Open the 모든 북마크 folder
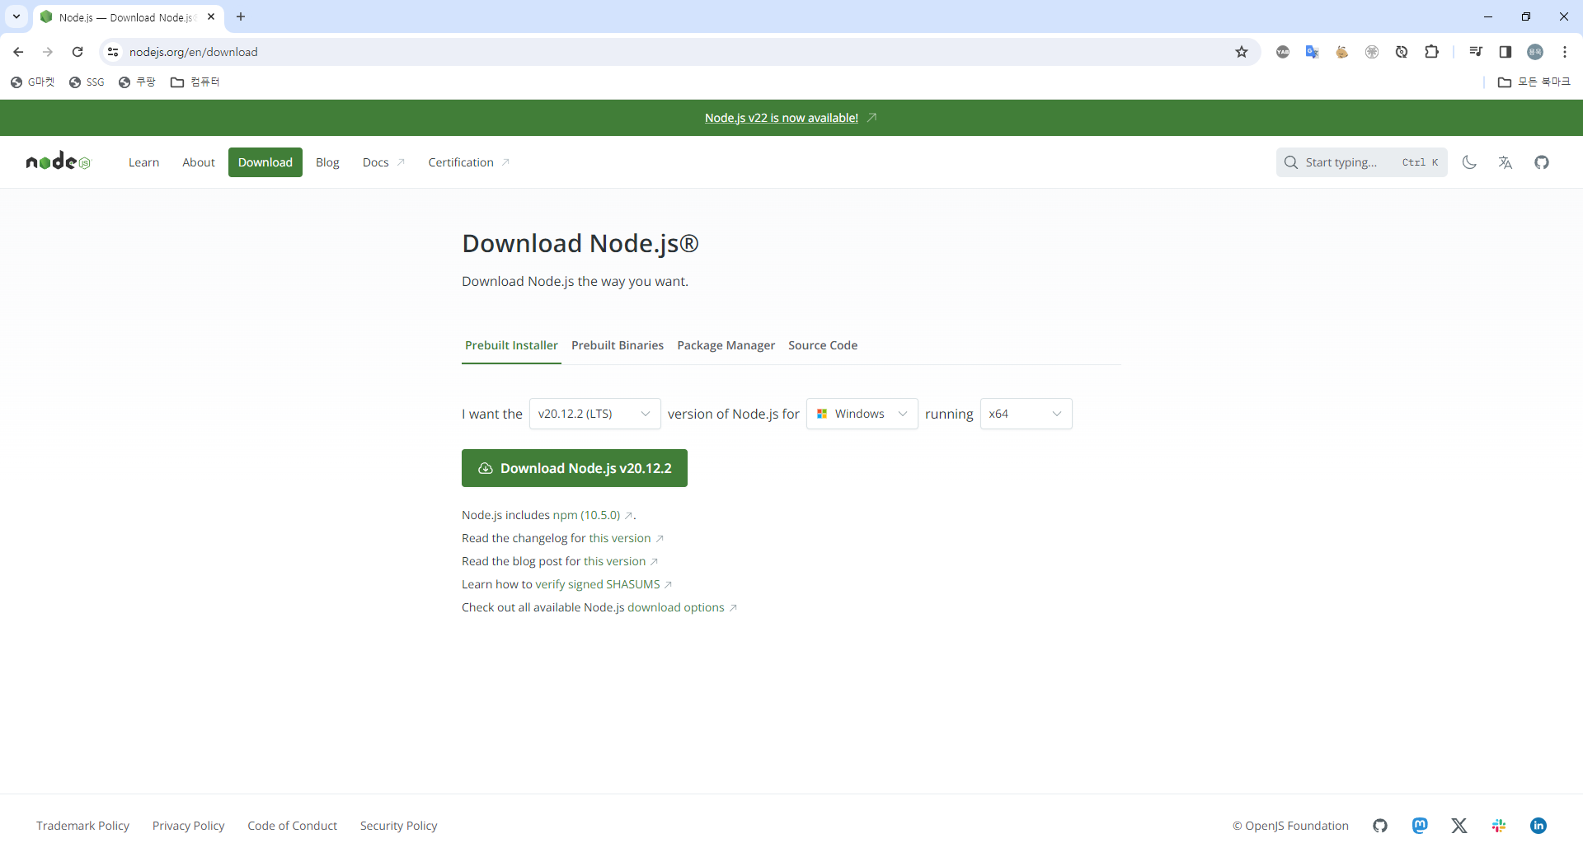The height and width of the screenshot is (857, 1583). (x=1534, y=82)
